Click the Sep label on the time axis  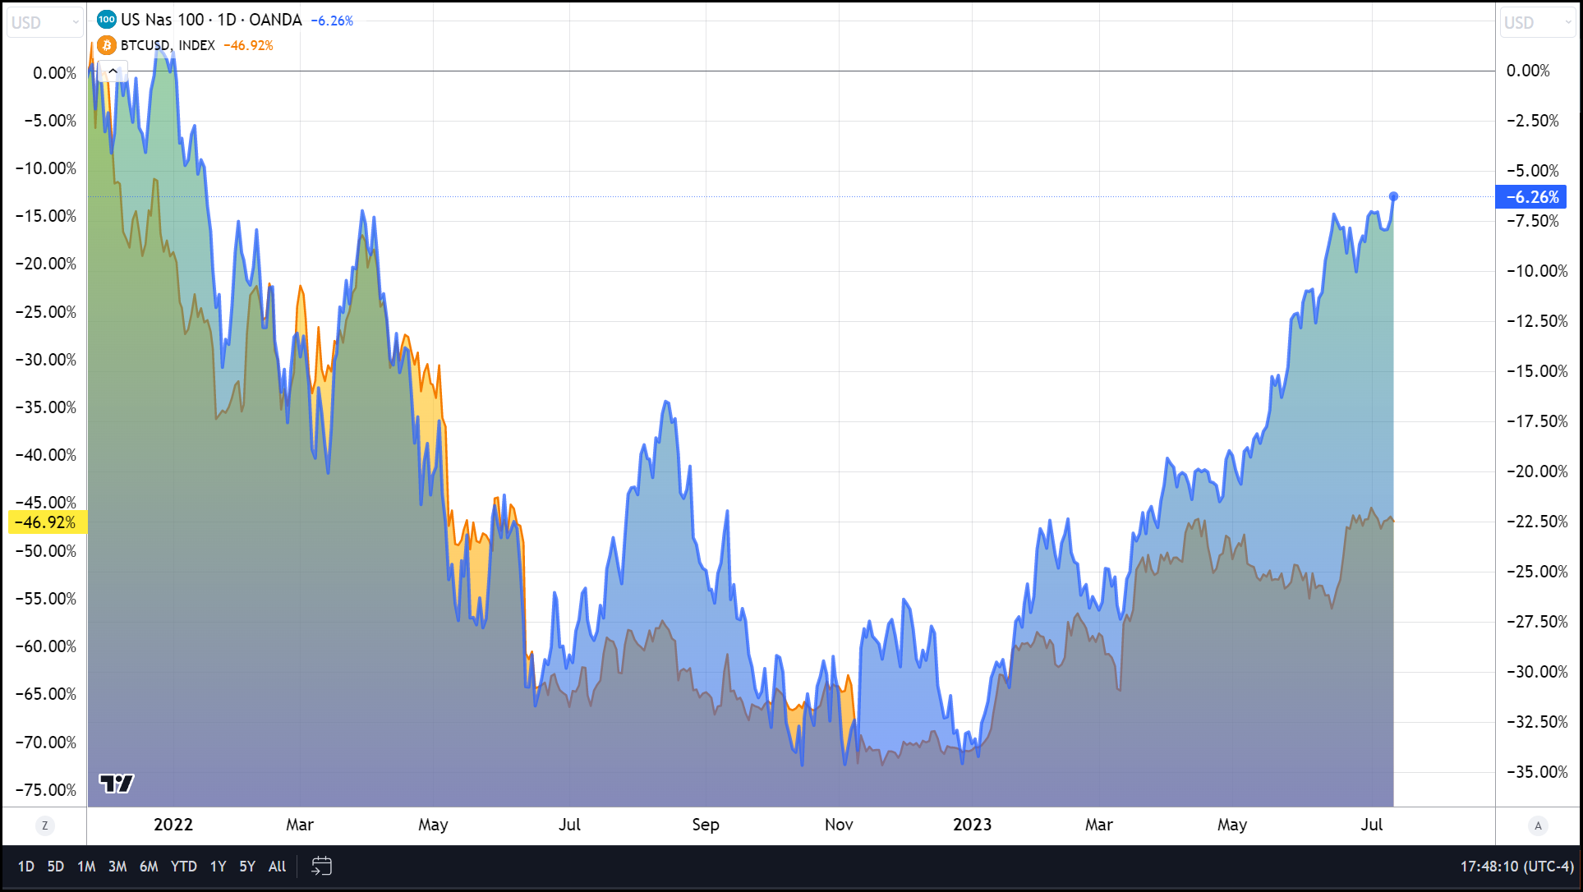[x=705, y=825]
